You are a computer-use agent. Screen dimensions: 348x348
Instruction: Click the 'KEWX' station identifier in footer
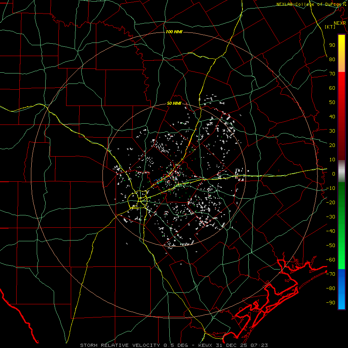click(206, 345)
